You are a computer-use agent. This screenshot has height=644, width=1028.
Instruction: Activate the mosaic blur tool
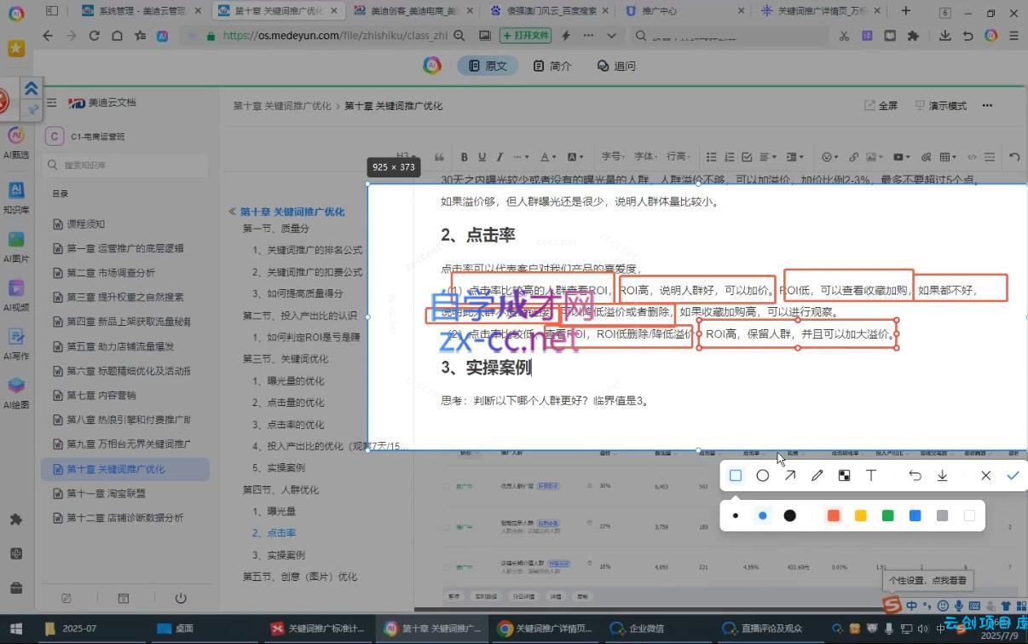pos(844,476)
